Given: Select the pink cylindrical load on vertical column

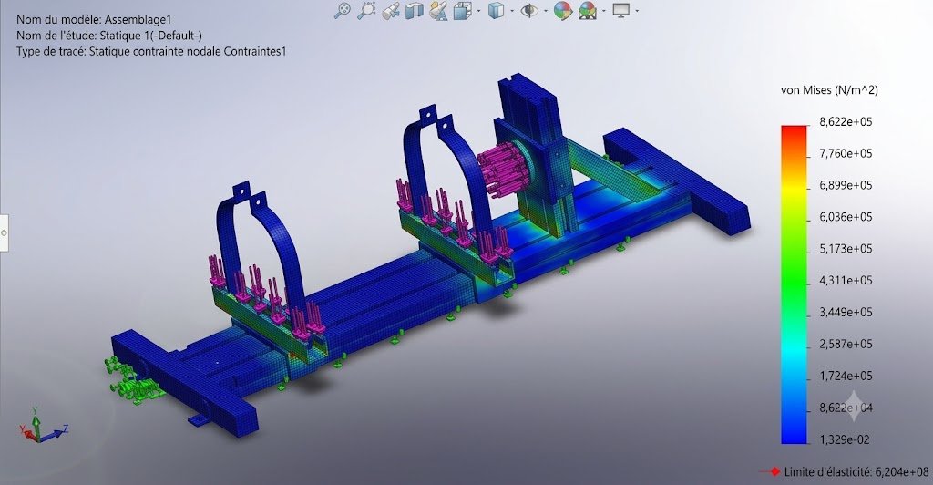Looking at the screenshot, I should coord(503,169).
